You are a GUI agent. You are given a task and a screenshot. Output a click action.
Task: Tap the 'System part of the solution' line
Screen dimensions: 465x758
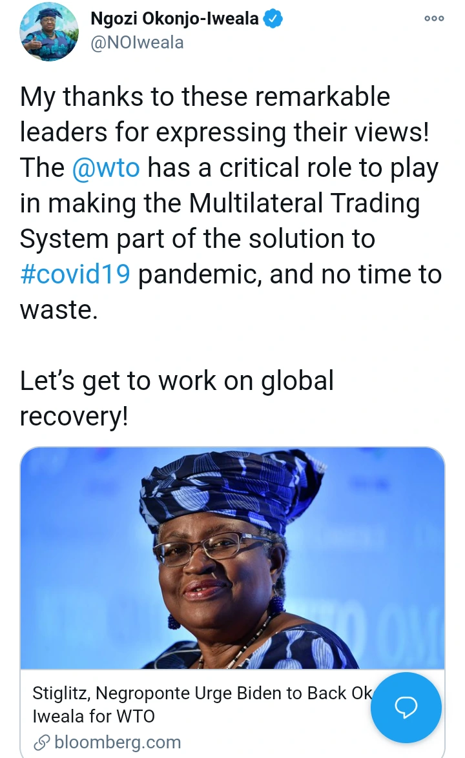click(198, 239)
